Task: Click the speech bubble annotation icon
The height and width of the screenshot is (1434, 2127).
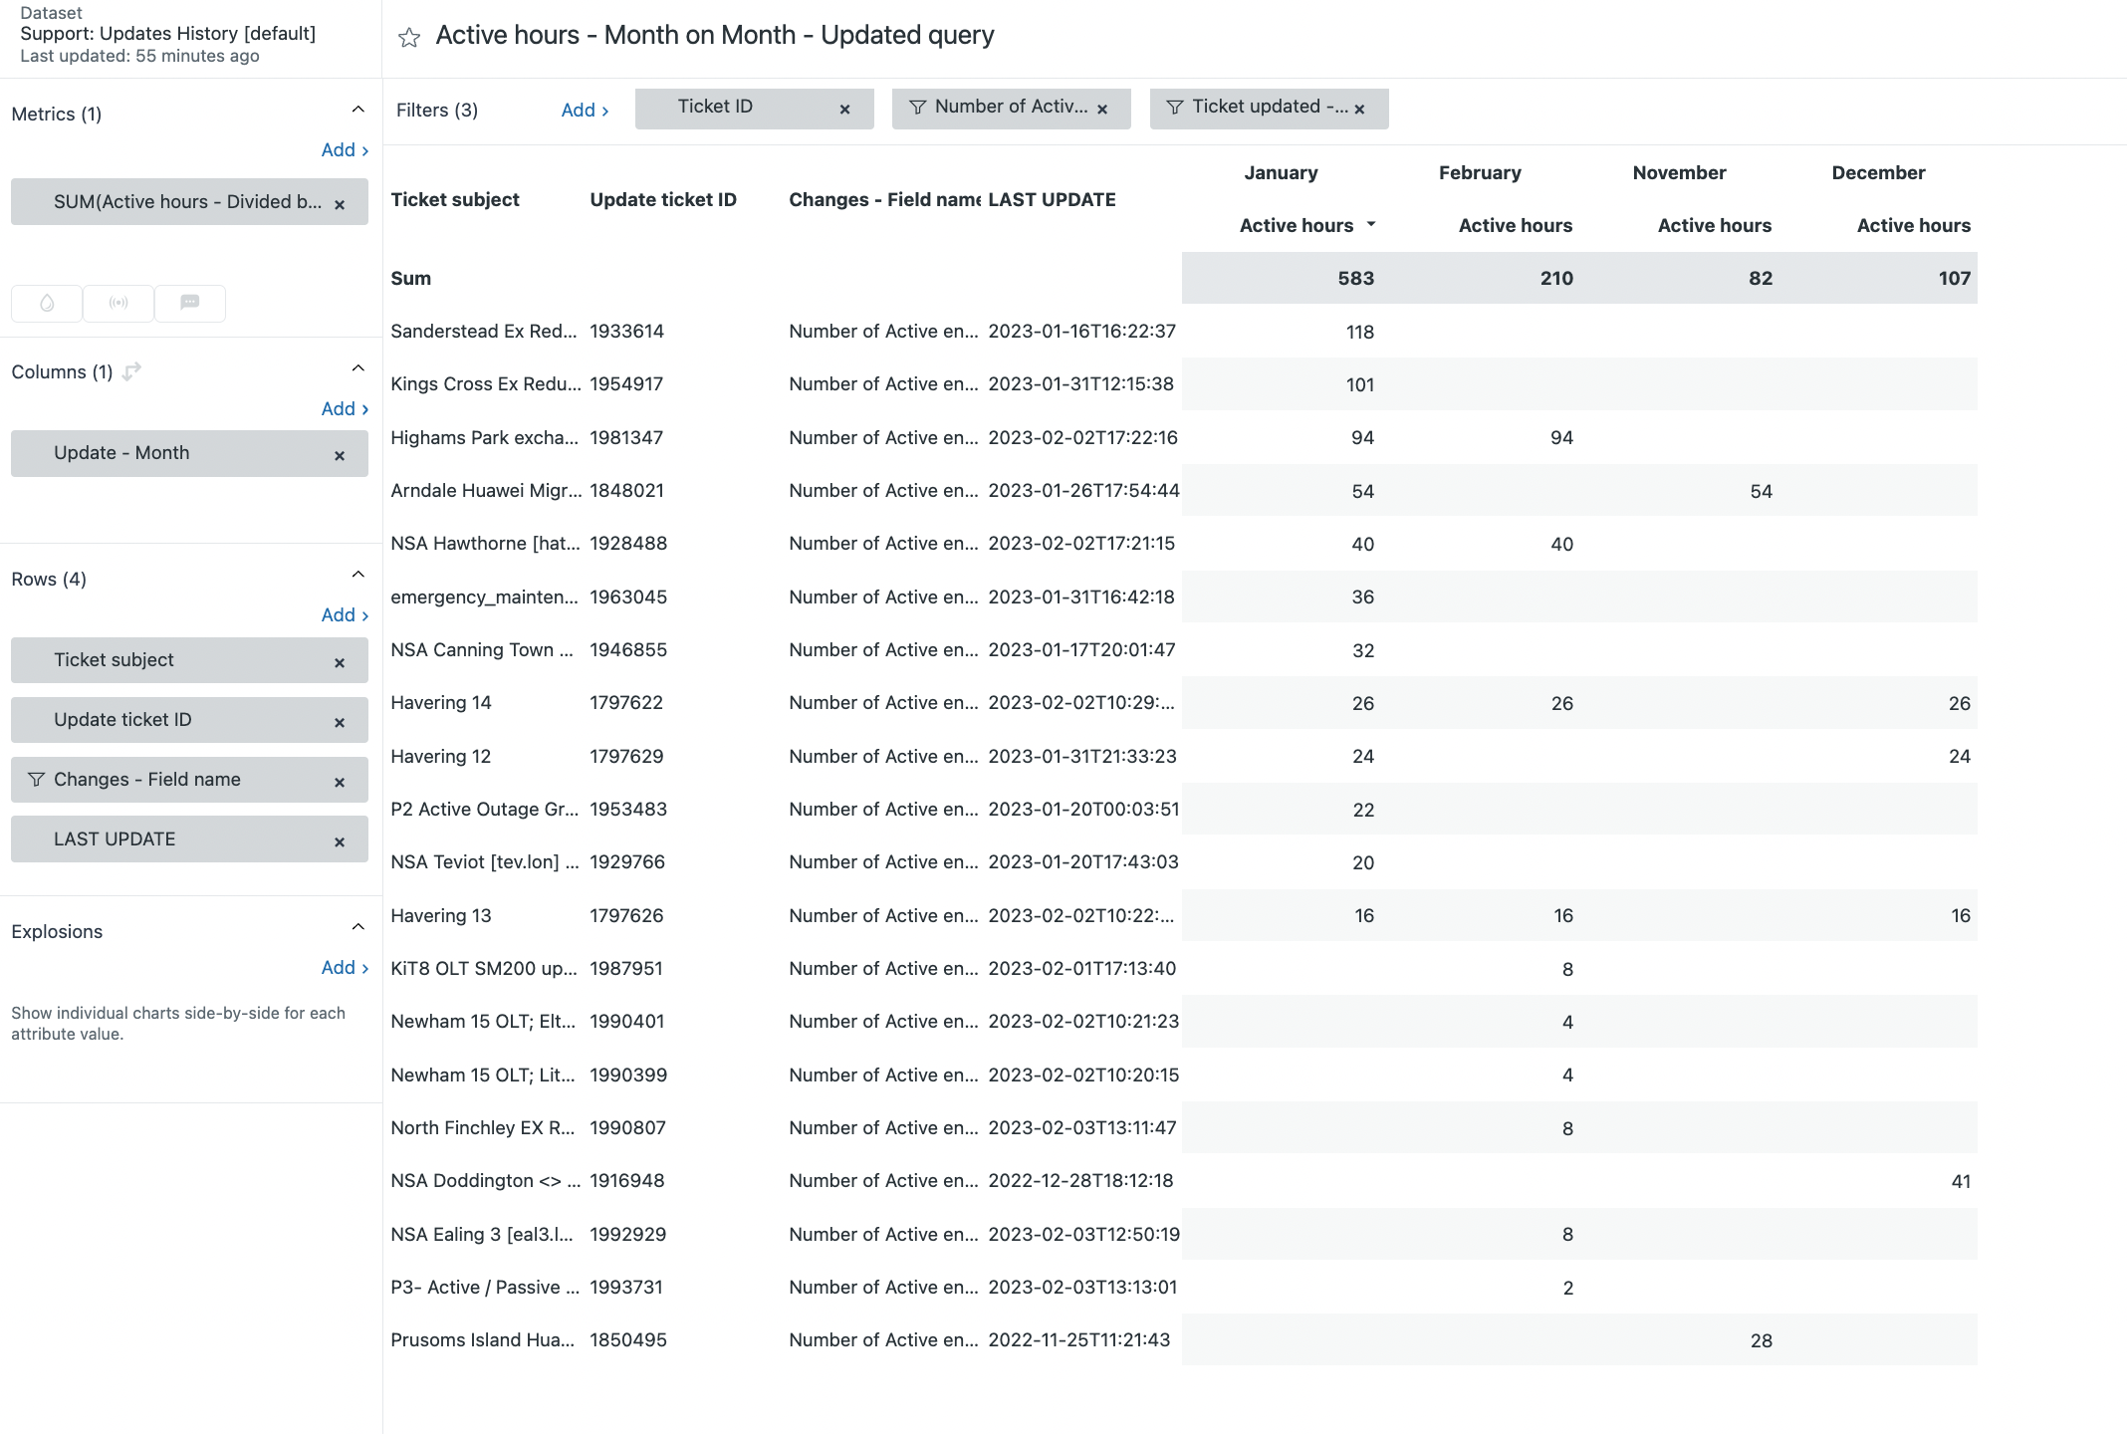Action: (189, 303)
